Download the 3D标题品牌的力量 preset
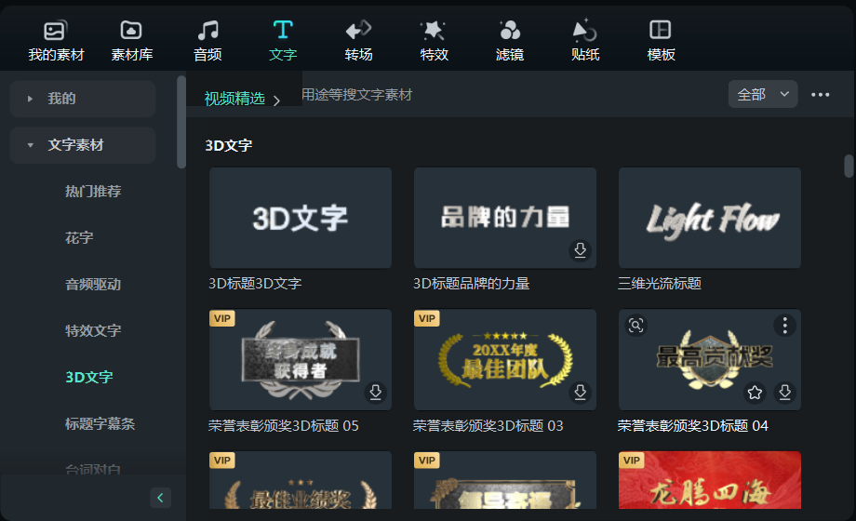This screenshot has width=856, height=521. (x=580, y=250)
